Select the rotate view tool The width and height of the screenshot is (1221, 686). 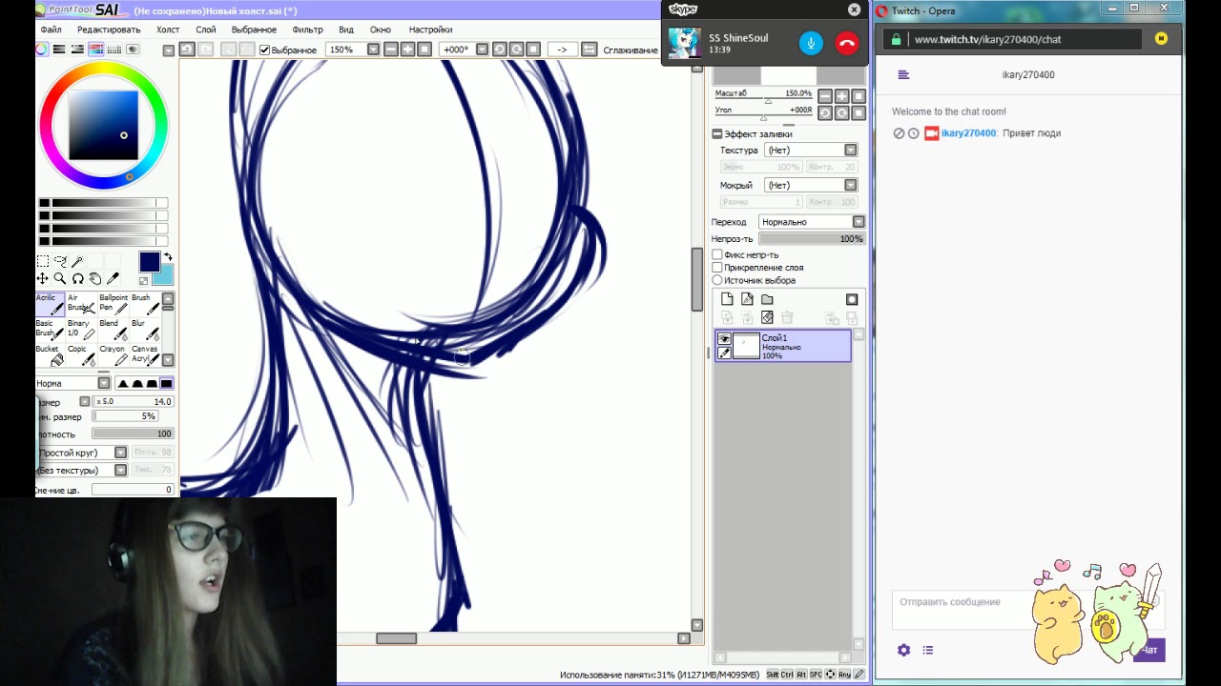[77, 278]
